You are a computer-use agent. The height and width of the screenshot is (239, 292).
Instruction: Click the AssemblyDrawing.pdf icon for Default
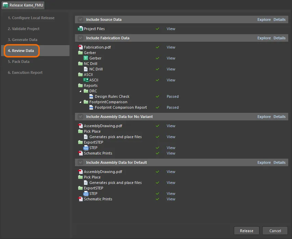pyautogui.click(x=80, y=171)
